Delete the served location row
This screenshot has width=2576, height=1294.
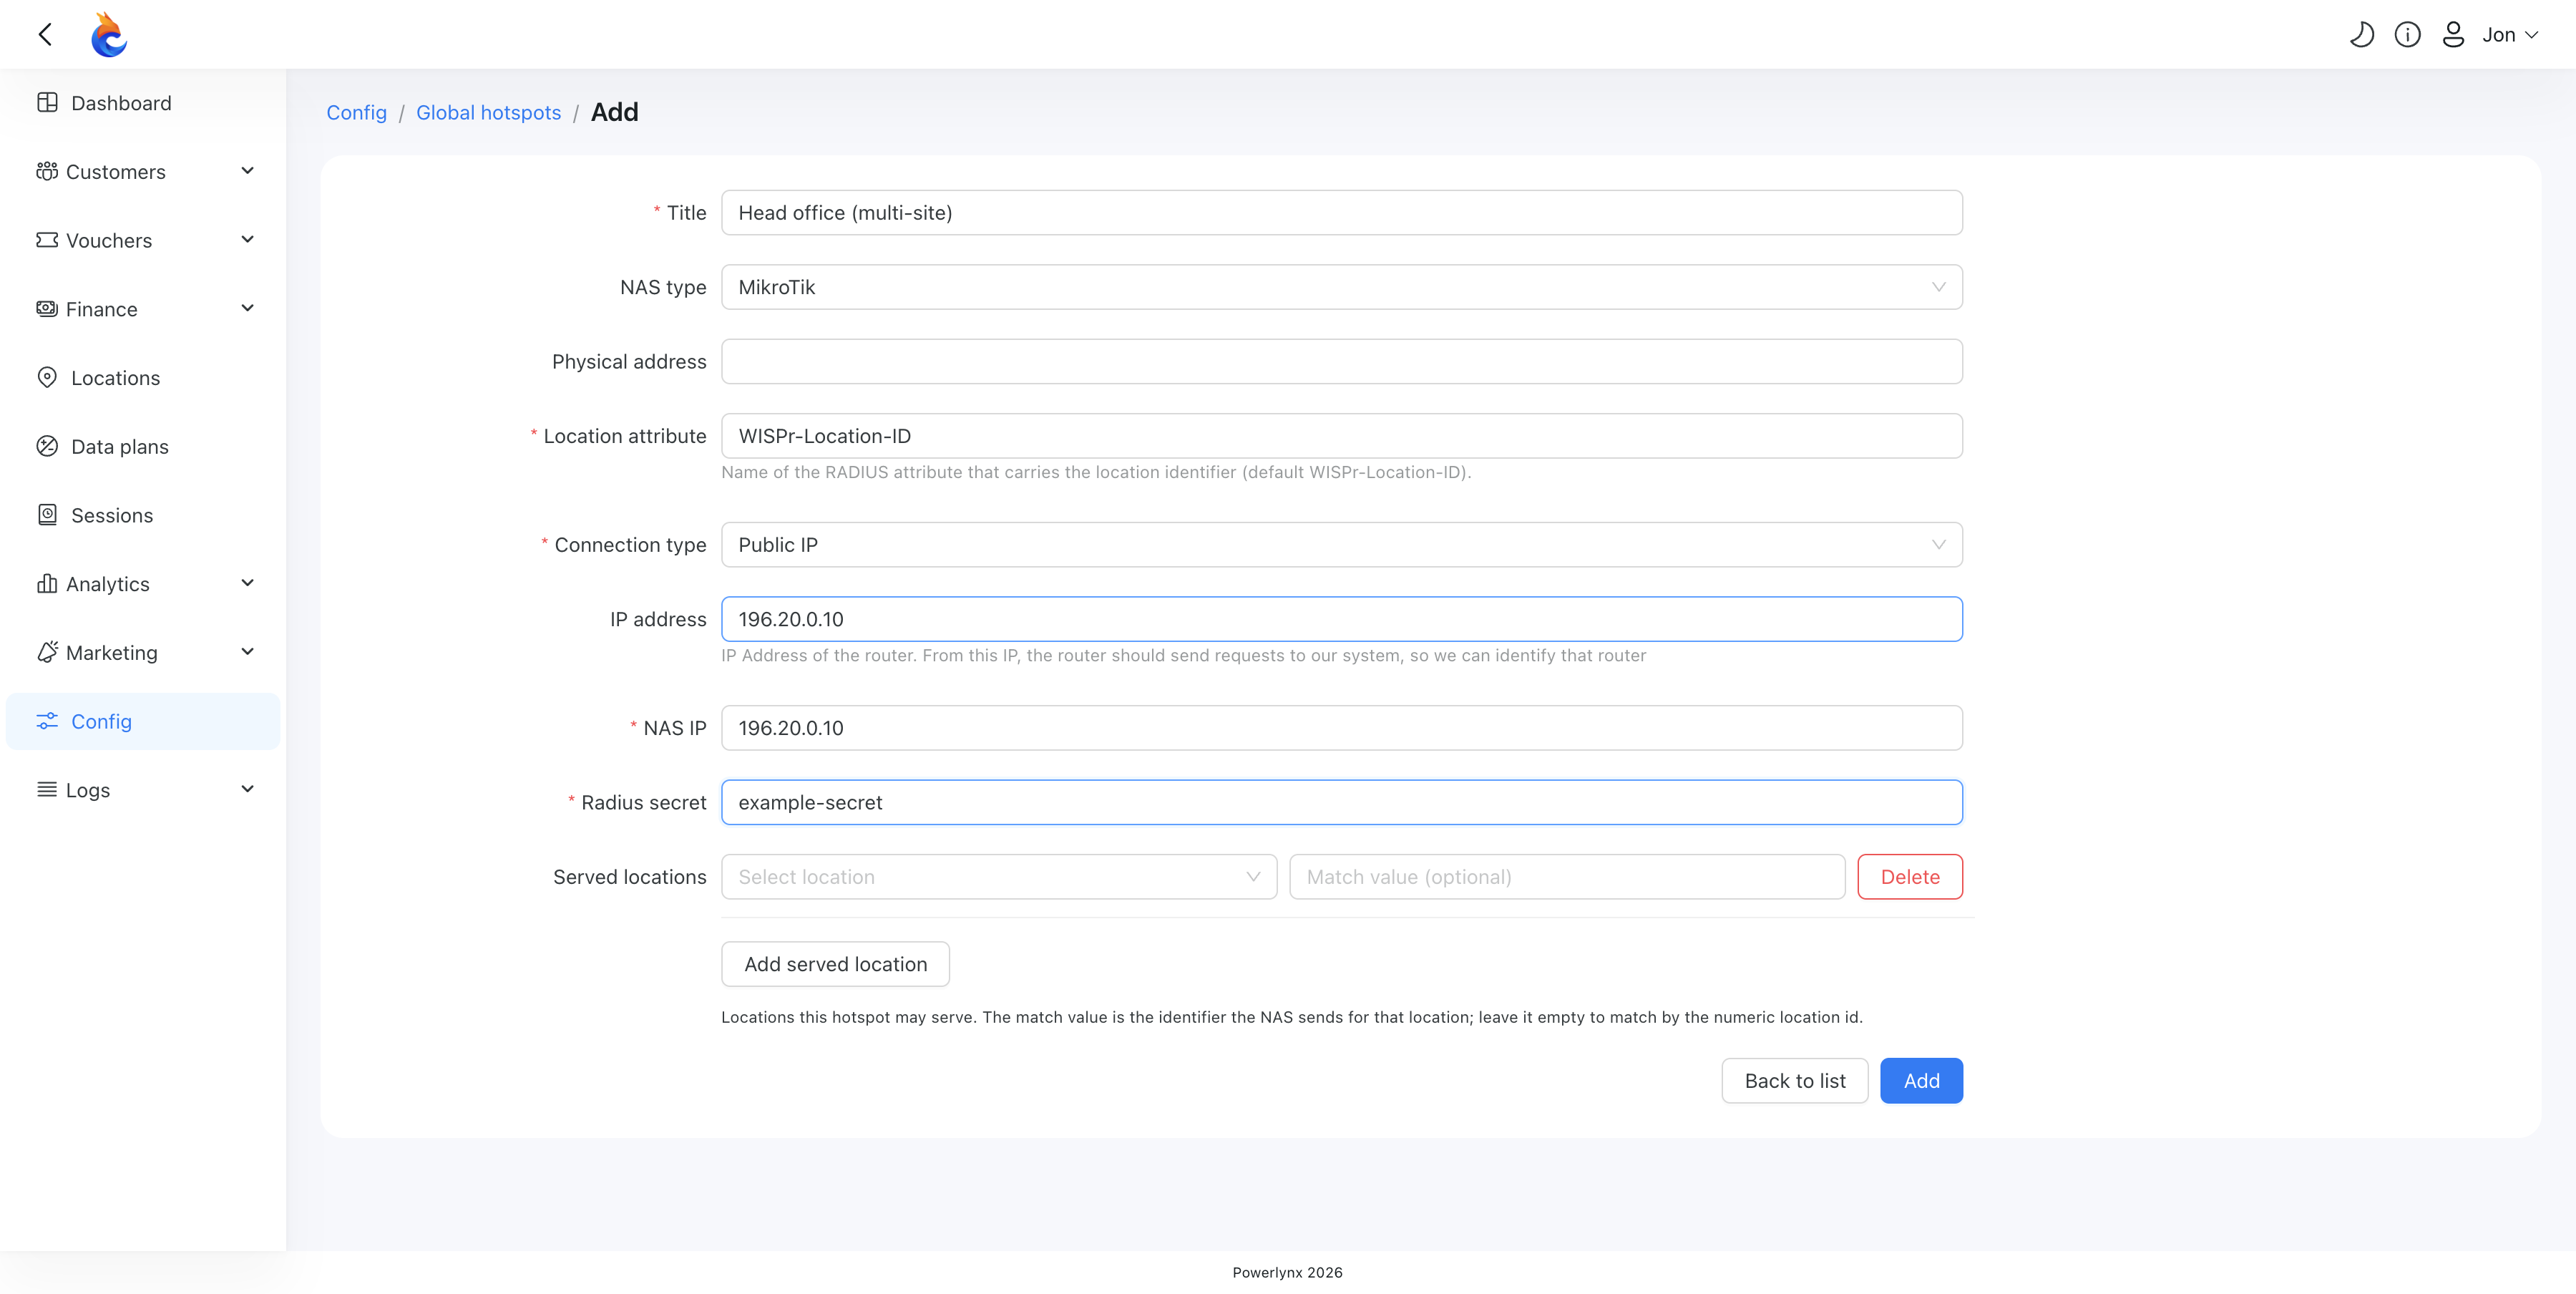point(1910,877)
